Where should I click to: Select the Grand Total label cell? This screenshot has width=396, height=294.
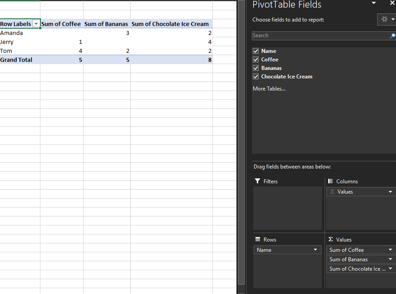point(20,60)
